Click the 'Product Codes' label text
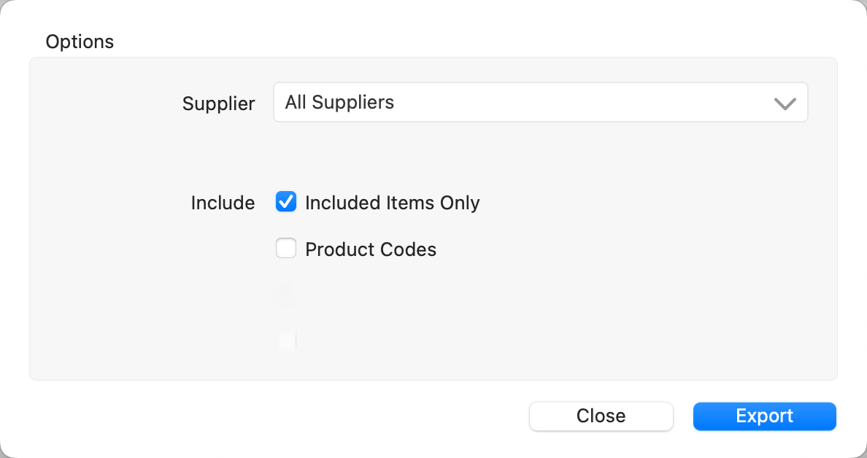 pyautogui.click(x=371, y=249)
